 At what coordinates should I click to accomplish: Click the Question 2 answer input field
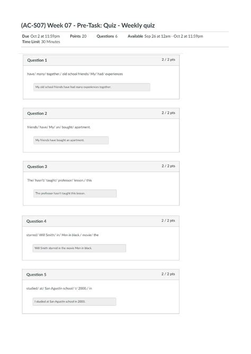[x=71, y=140]
